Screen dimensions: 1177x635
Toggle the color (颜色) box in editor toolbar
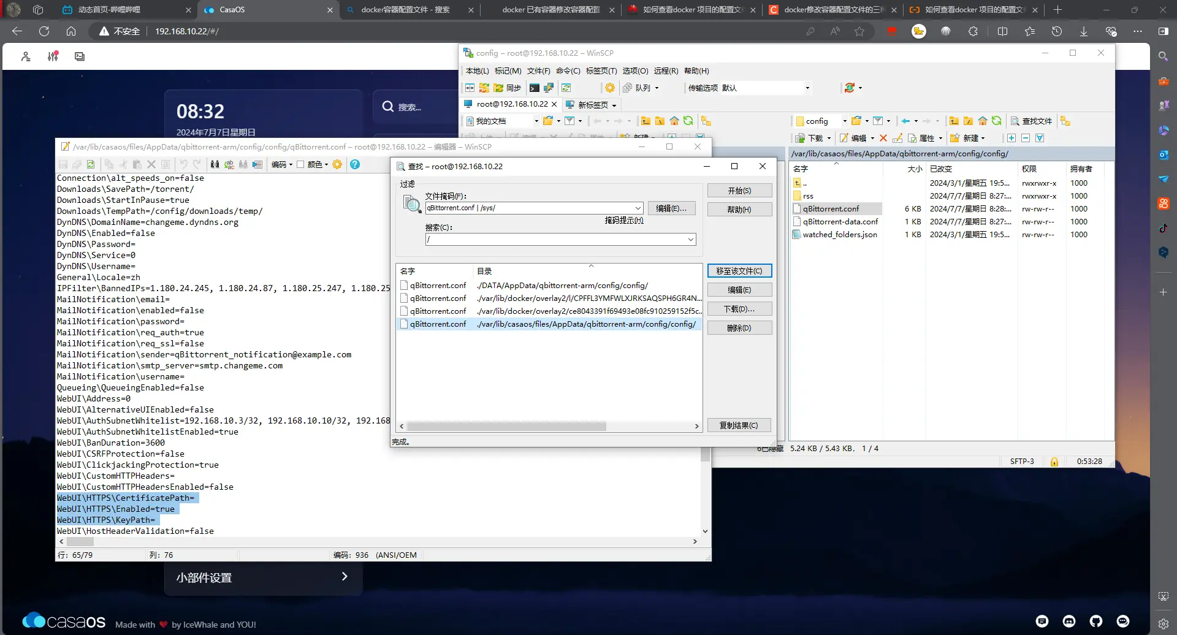click(x=300, y=164)
